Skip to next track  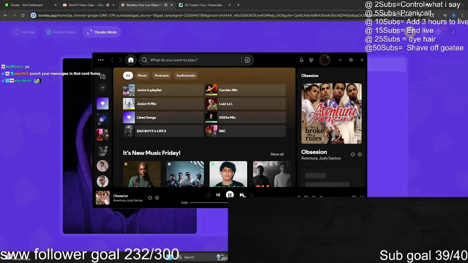coord(241,195)
